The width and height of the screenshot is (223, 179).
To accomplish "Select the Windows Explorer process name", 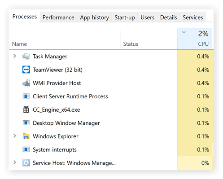I will 56,136.
